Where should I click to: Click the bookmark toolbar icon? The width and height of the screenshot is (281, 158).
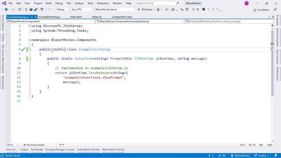coord(204,10)
